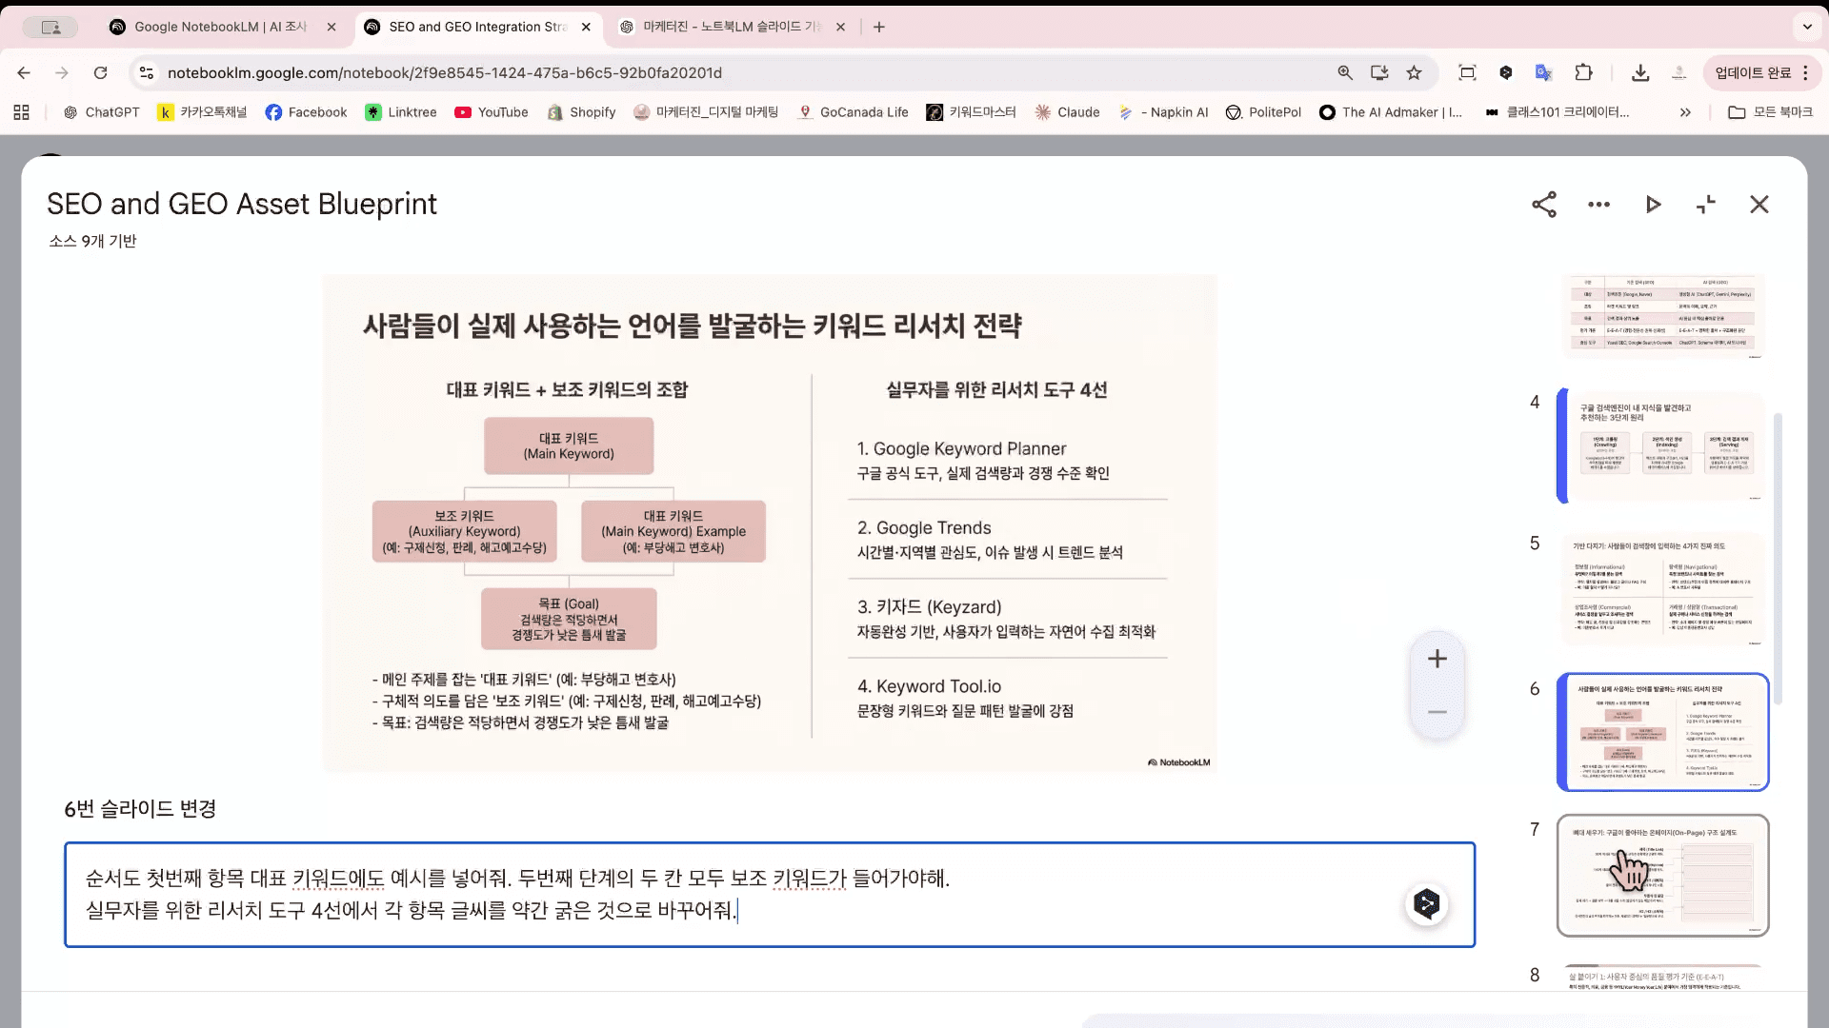Click the share icon for the slide deck

(x=1544, y=205)
